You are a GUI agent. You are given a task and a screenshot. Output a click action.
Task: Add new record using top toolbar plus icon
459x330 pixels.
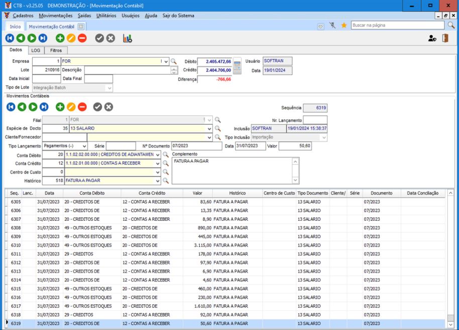click(60, 38)
